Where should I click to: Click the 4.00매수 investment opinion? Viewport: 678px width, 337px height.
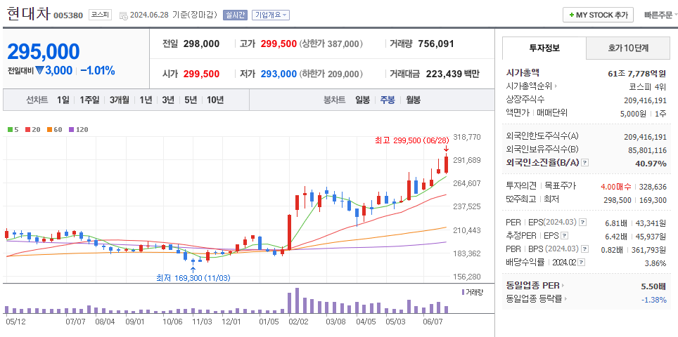[616, 187]
